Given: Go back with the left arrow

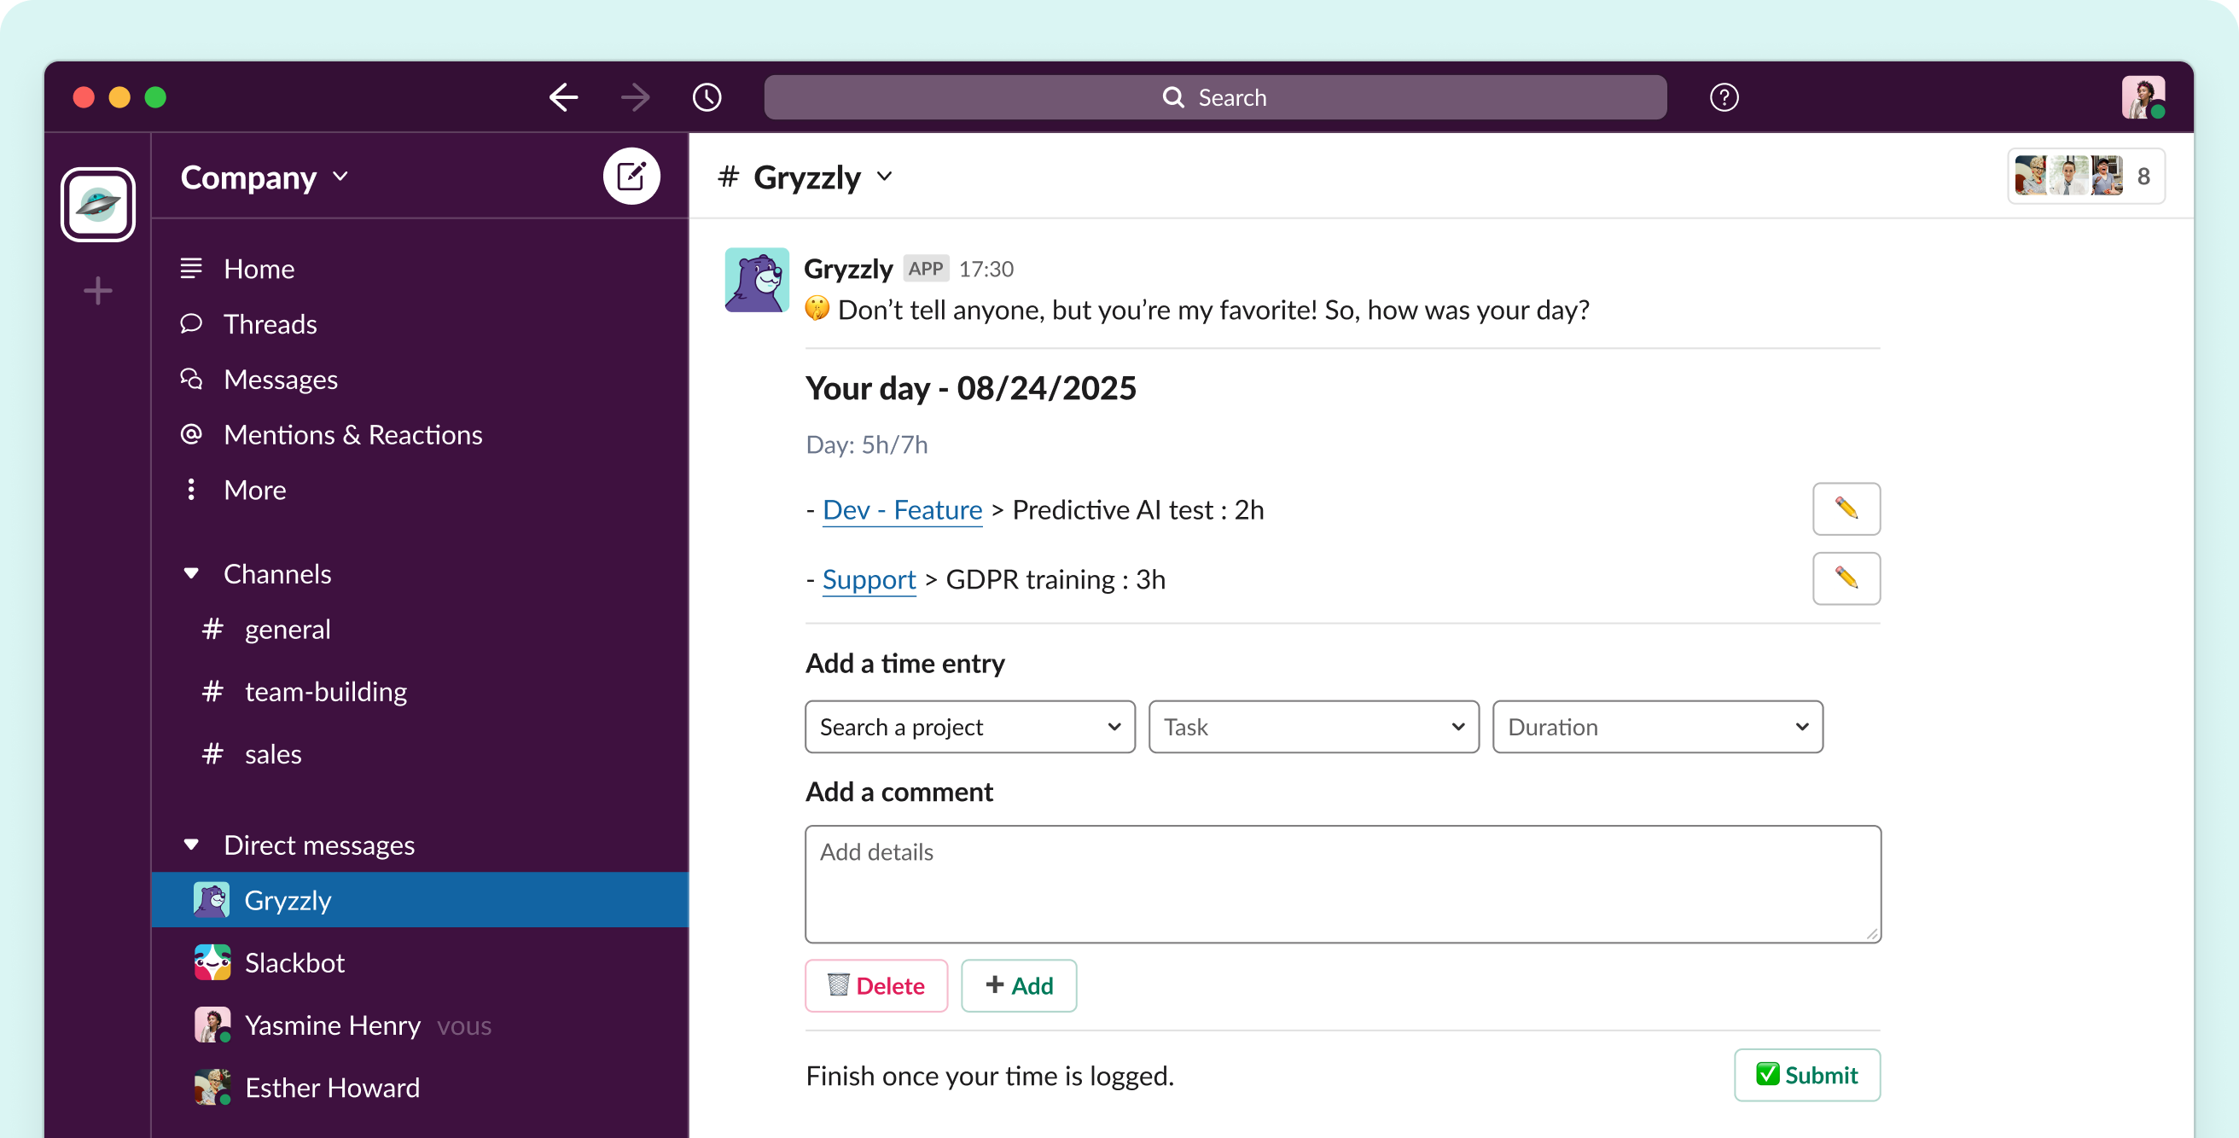Looking at the screenshot, I should (x=563, y=97).
